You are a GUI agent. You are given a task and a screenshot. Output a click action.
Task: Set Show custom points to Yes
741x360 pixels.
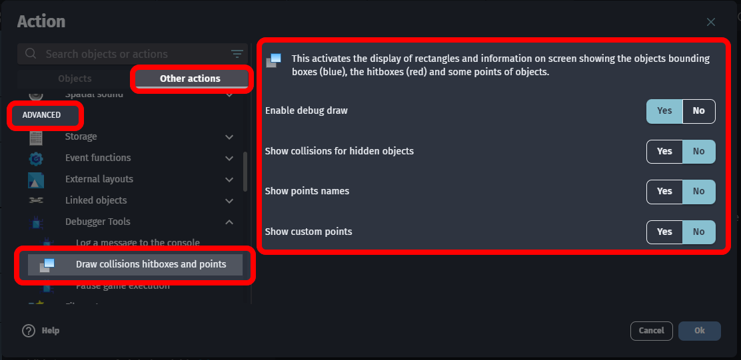tap(664, 232)
